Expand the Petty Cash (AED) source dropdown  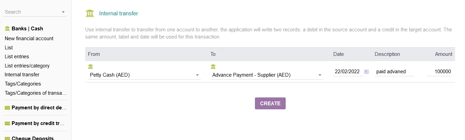pyautogui.click(x=197, y=75)
